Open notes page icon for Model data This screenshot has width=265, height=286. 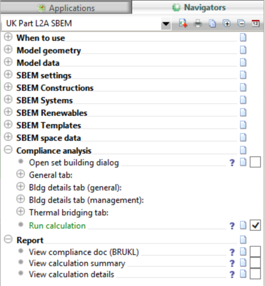pos(243,62)
